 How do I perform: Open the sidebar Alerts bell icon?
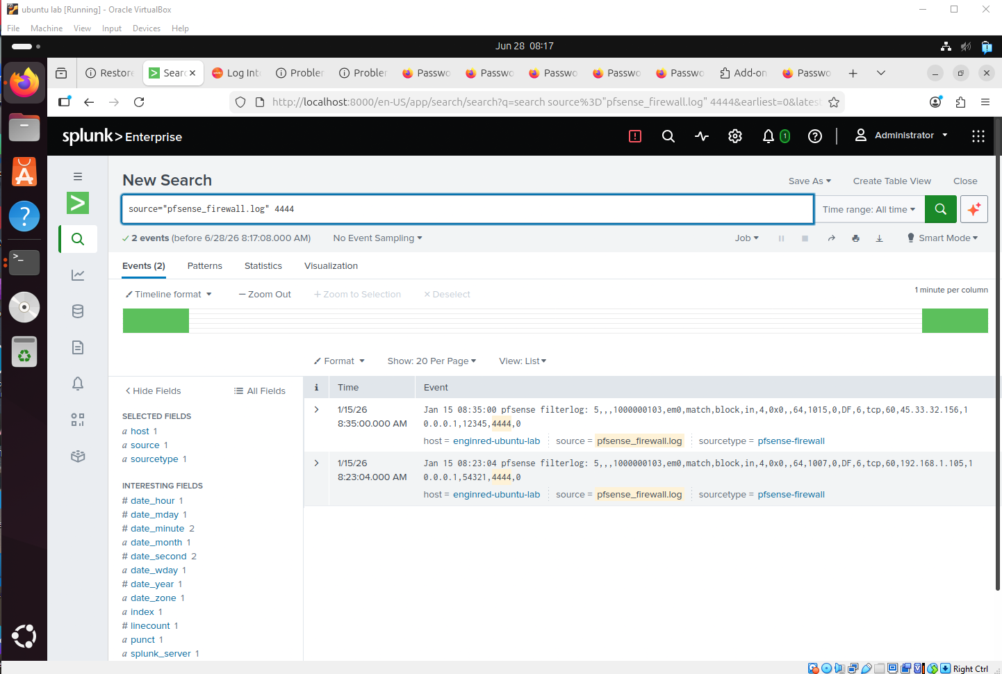[78, 384]
